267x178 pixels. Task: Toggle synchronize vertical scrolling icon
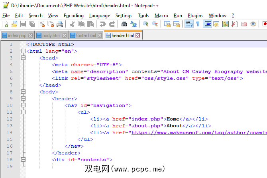tap(167, 24)
